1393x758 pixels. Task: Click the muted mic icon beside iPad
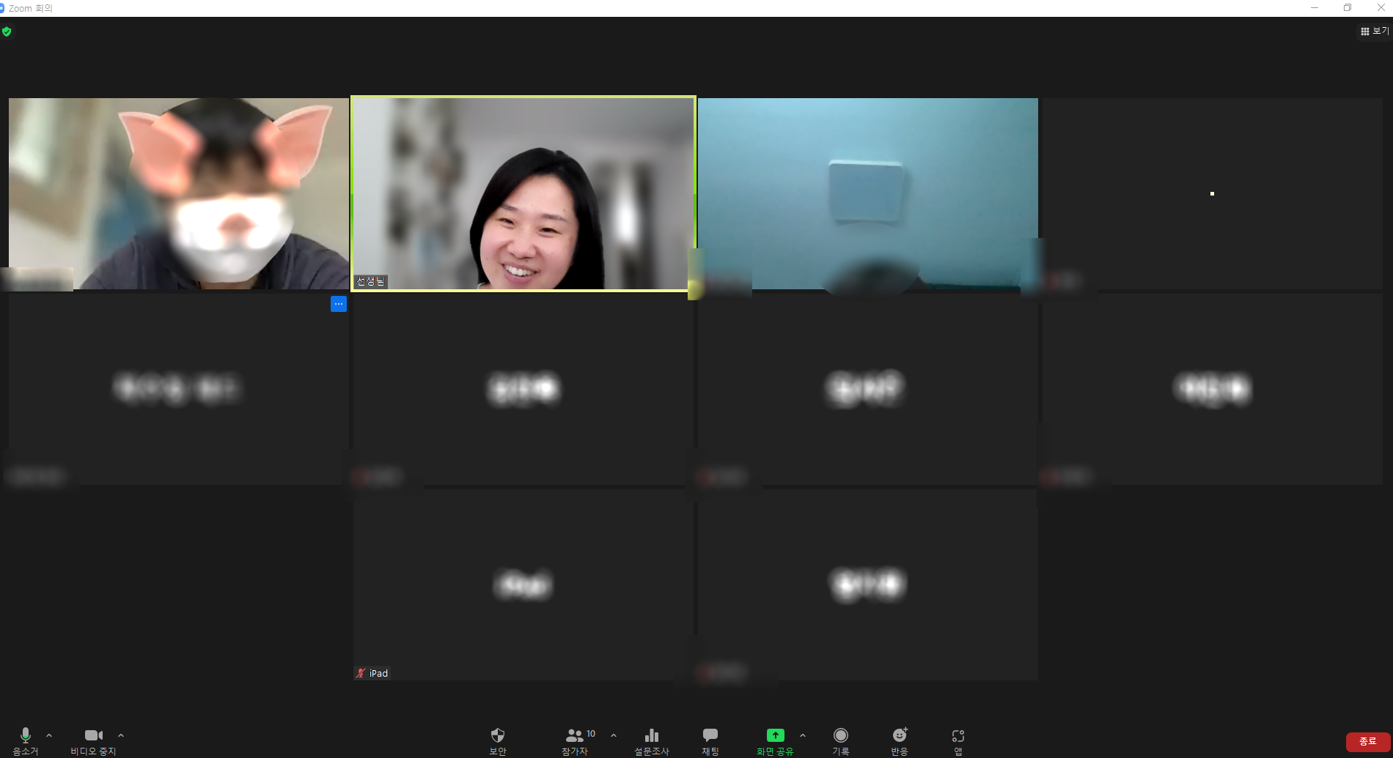click(x=361, y=673)
